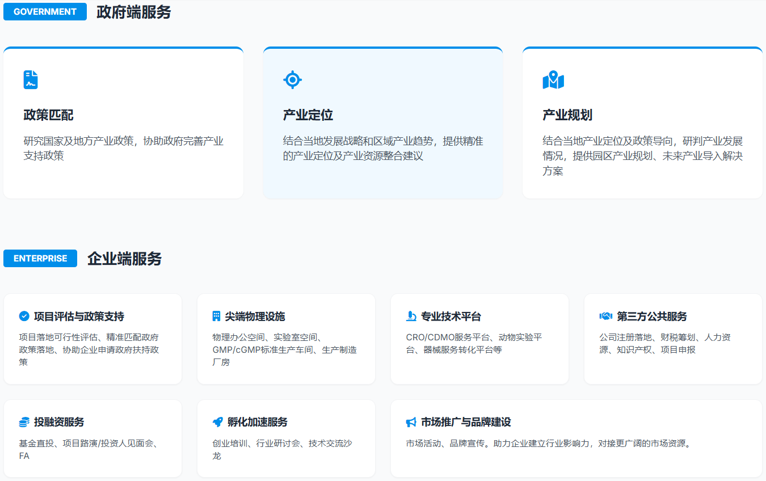Viewport: 766px width, 481px height.
Task: Click the coins icon beside 投融资服务
Action: pos(24,423)
